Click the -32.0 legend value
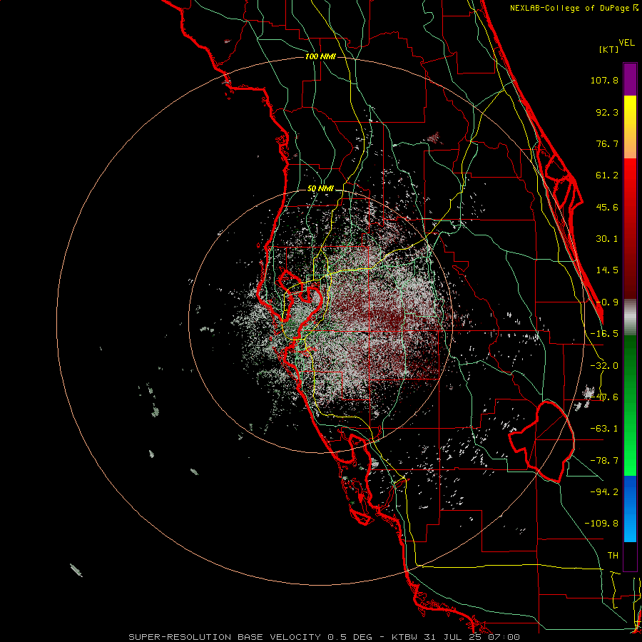 click(604, 366)
